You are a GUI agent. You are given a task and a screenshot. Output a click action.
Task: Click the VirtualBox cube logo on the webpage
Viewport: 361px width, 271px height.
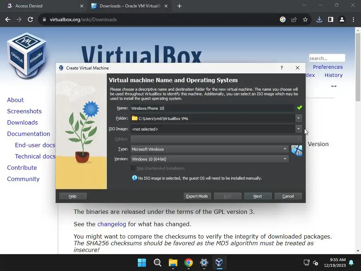27,55
